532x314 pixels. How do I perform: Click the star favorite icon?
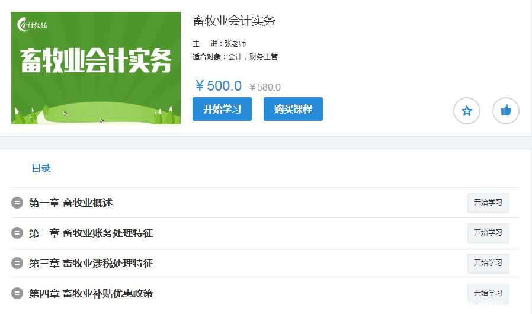(x=466, y=111)
